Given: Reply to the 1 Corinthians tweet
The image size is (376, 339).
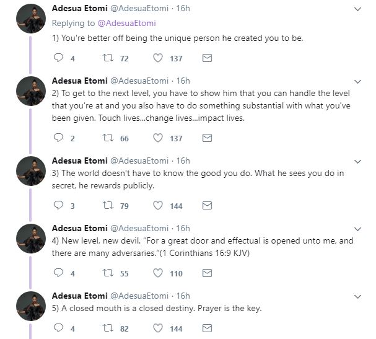Looking at the screenshot, I should pos(59,273).
